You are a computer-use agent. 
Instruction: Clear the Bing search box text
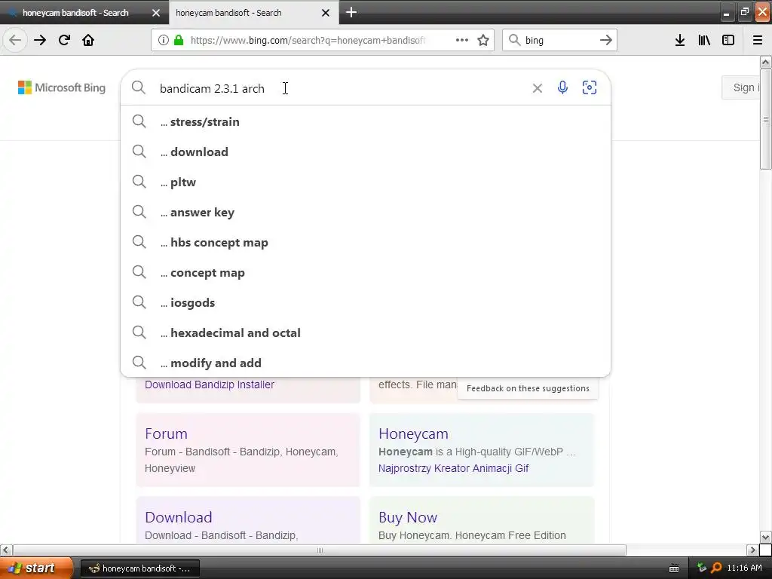[537, 88]
